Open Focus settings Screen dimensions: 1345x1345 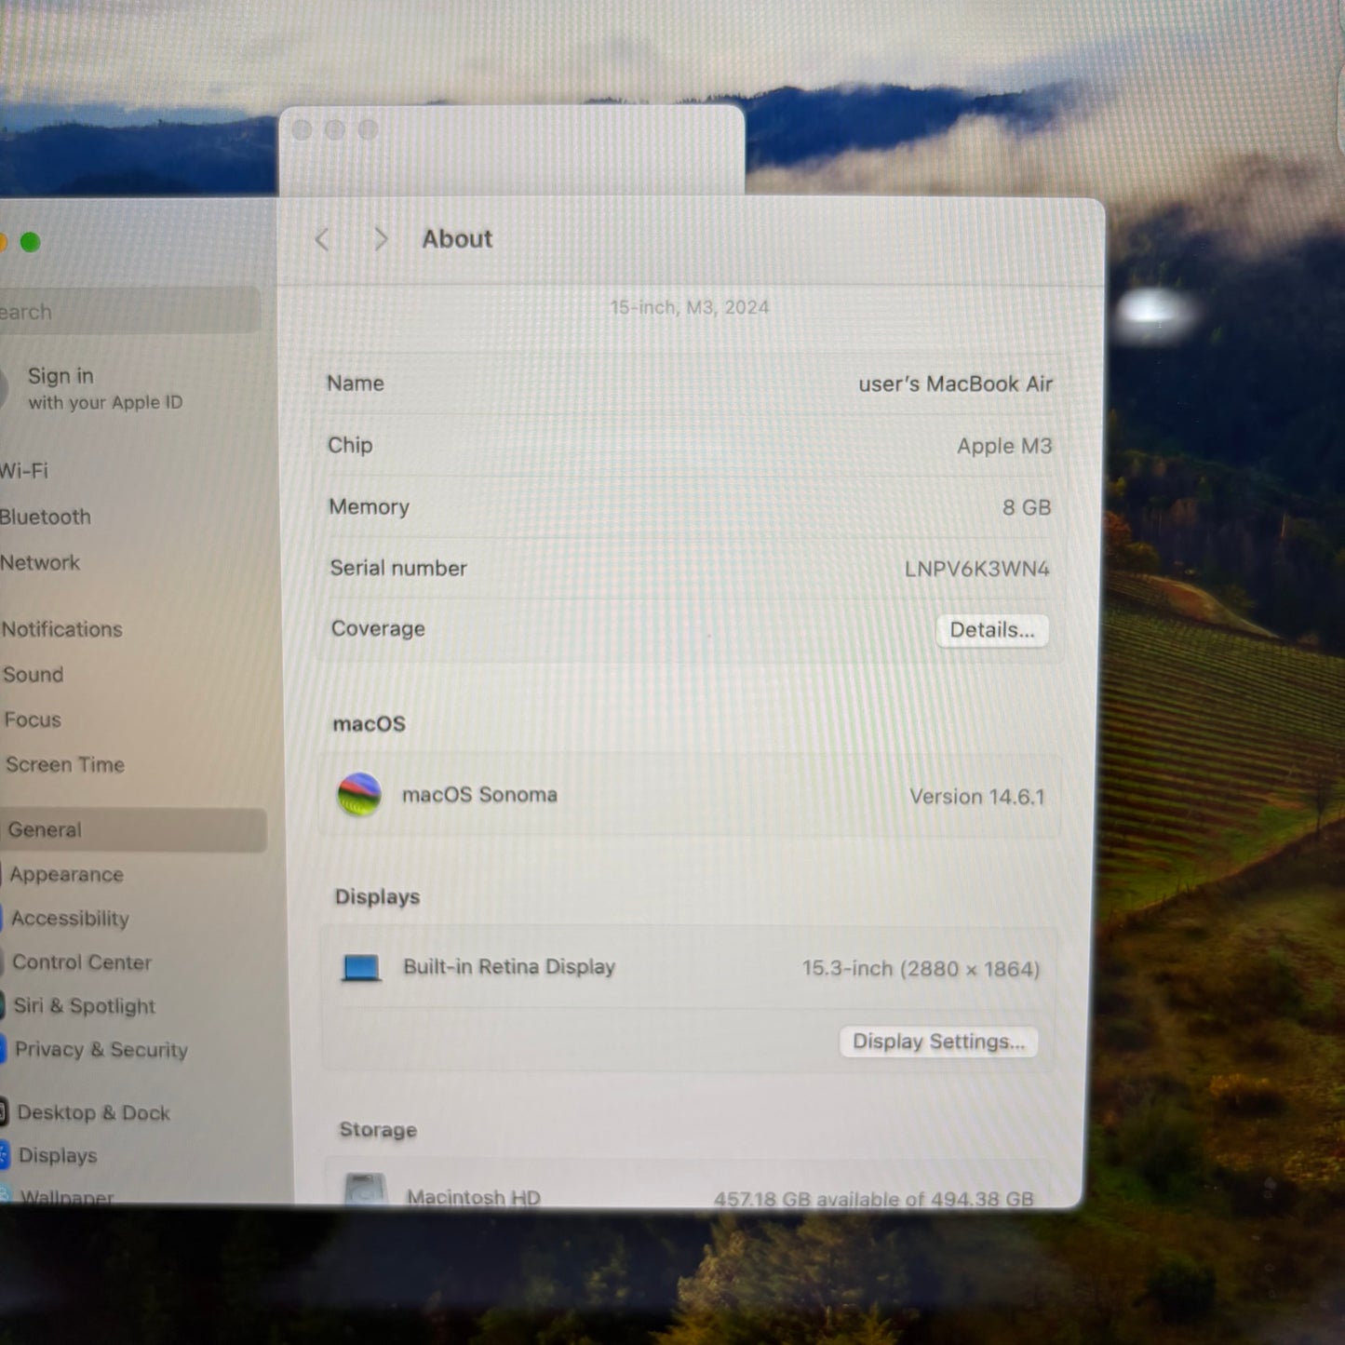pyautogui.click(x=32, y=720)
